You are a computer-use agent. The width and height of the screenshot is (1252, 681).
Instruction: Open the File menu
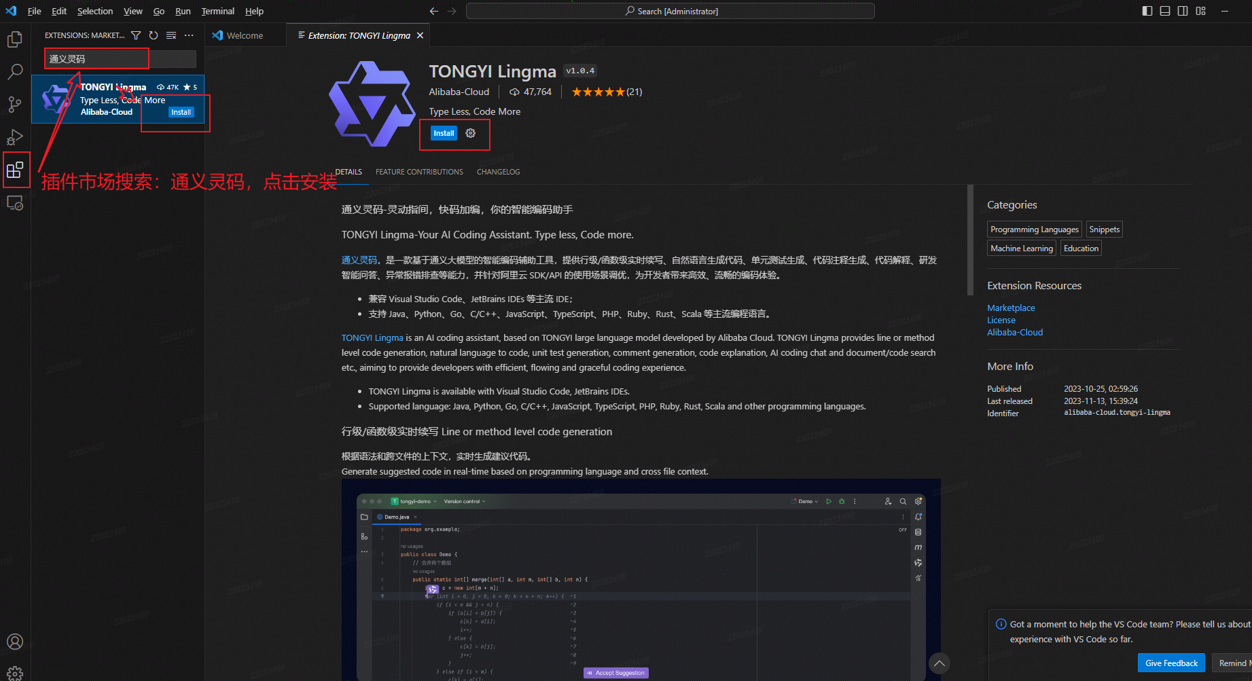pos(34,11)
